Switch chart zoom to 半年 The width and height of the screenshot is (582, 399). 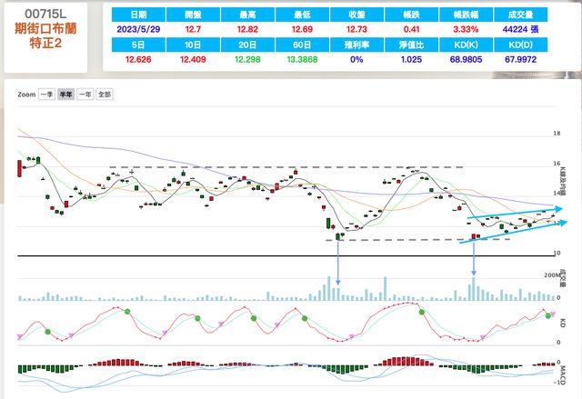(x=66, y=94)
